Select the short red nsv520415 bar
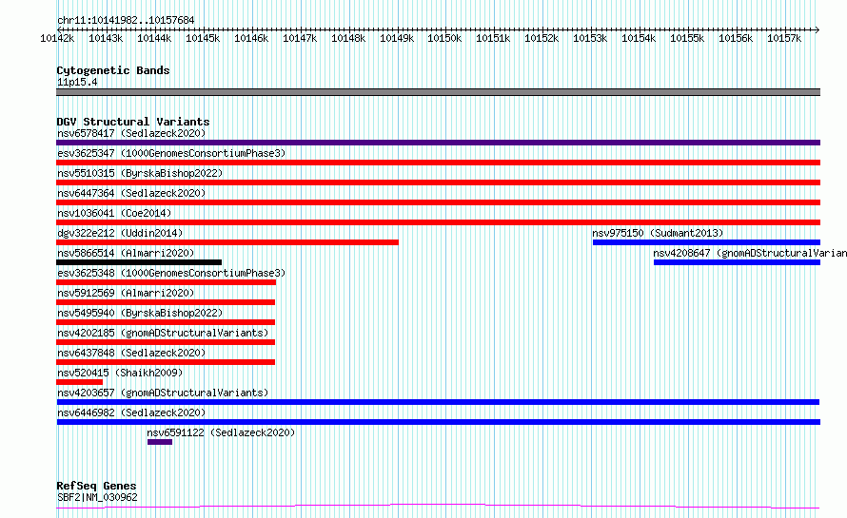This screenshot has height=518, width=847. click(79, 382)
